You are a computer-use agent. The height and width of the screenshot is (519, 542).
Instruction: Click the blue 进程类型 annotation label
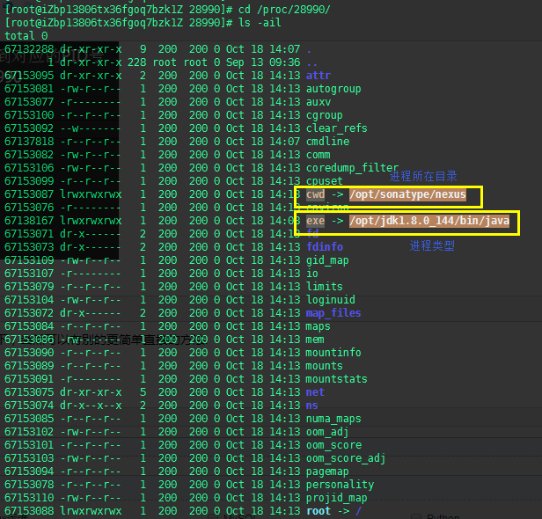(x=432, y=245)
